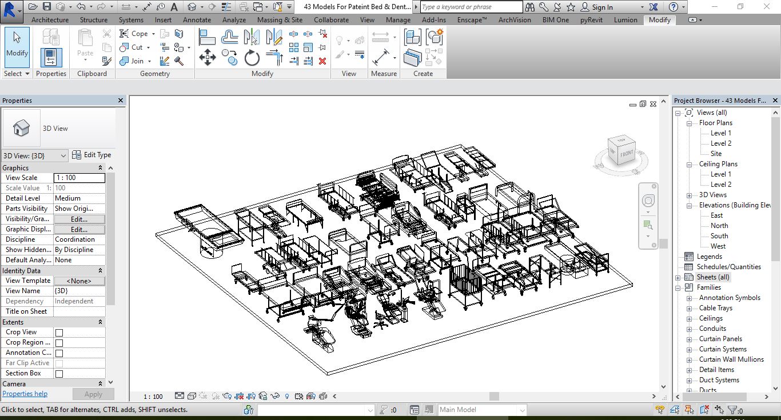
Task: Switch to the Architecture ribbon tab
Action: 50,19
